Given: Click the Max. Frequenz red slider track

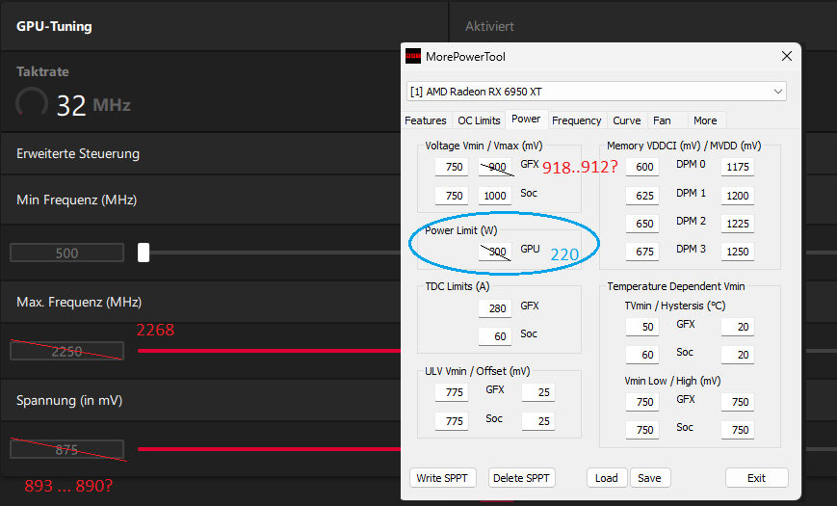Looking at the screenshot, I should pos(269,351).
